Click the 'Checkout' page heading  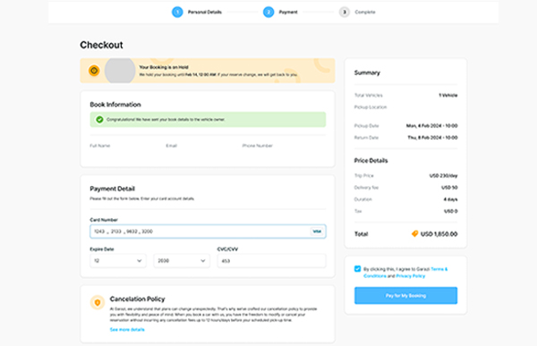[x=101, y=45]
